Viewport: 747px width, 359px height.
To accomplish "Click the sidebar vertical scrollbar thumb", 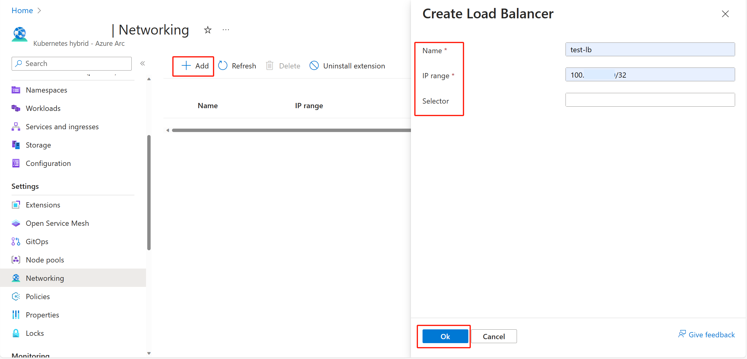I will pos(149,192).
